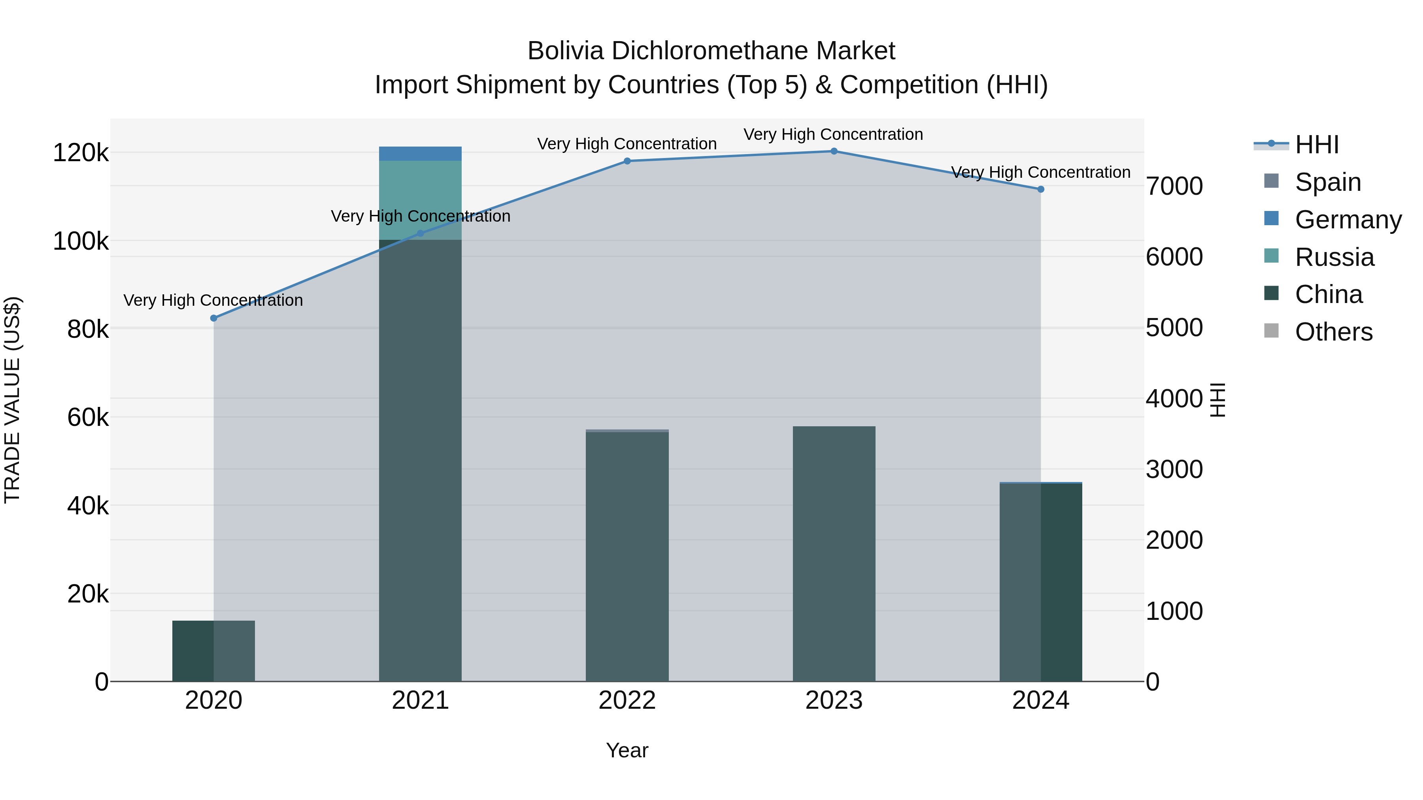Click the Russia teal swatch in legend

pyautogui.click(x=1271, y=256)
